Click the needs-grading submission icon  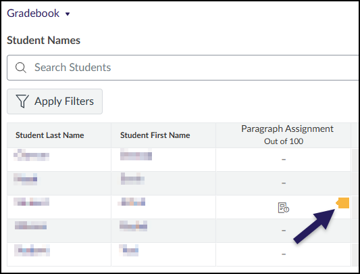tap(284, 208)
